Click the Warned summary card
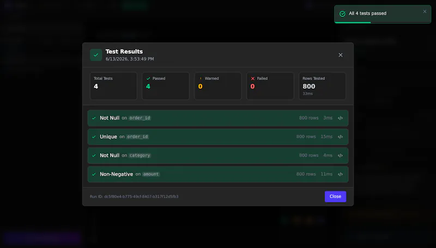 point(218,86)
